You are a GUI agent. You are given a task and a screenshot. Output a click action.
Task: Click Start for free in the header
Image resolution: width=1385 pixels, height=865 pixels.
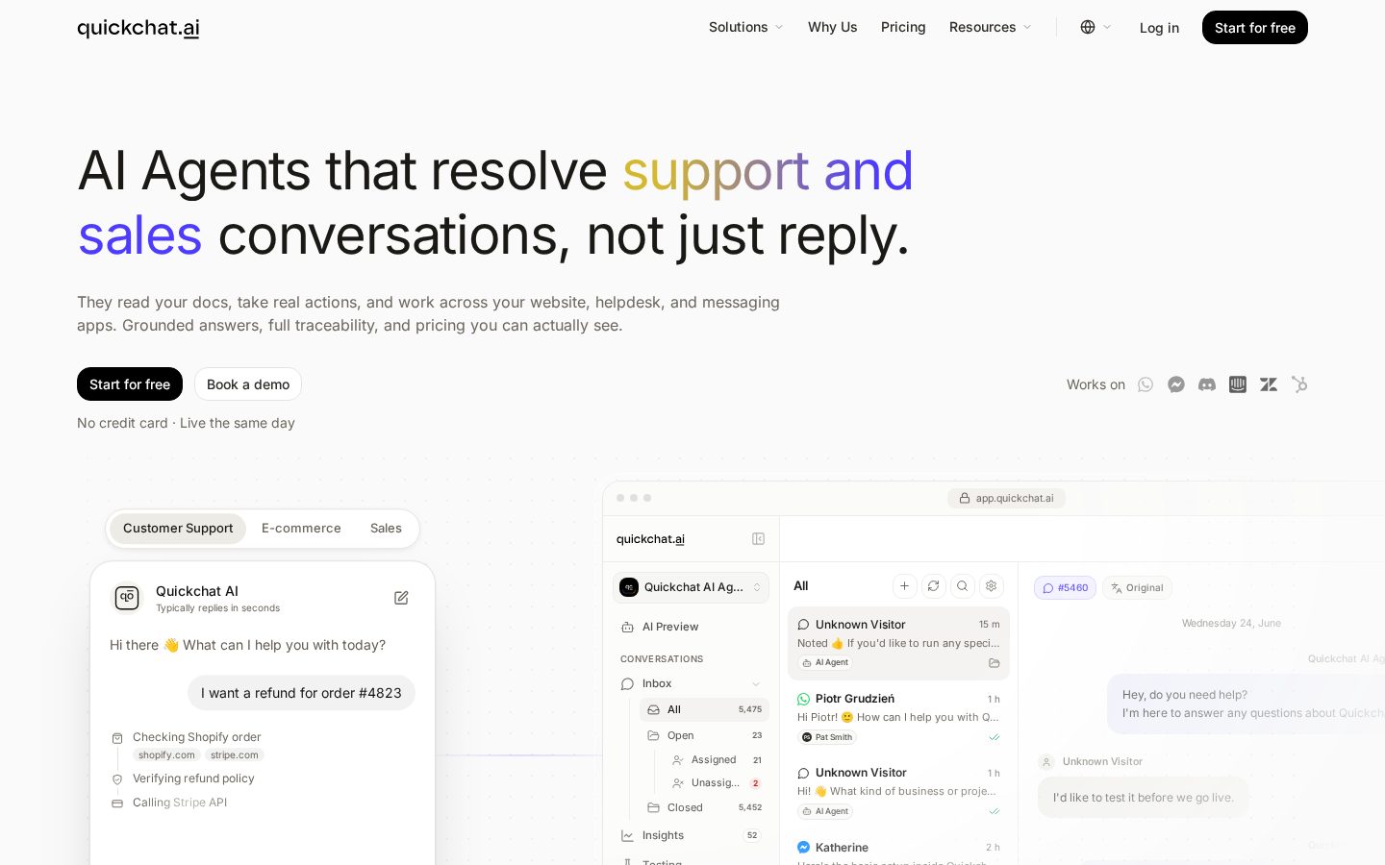1255,28
